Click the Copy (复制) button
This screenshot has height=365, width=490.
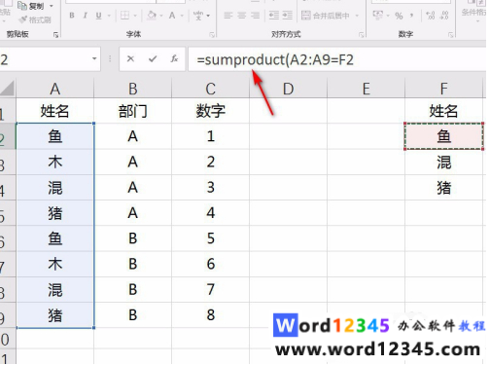31,6
